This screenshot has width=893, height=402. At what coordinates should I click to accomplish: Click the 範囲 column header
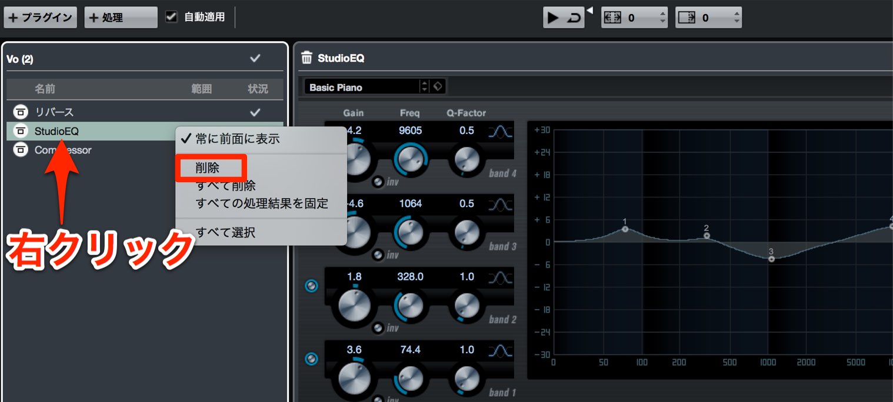[201, 89]
